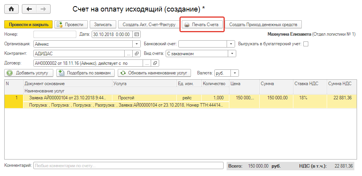Click the Цена column header
This screenshot has width=362, height=176.
[x=244, y=87]
